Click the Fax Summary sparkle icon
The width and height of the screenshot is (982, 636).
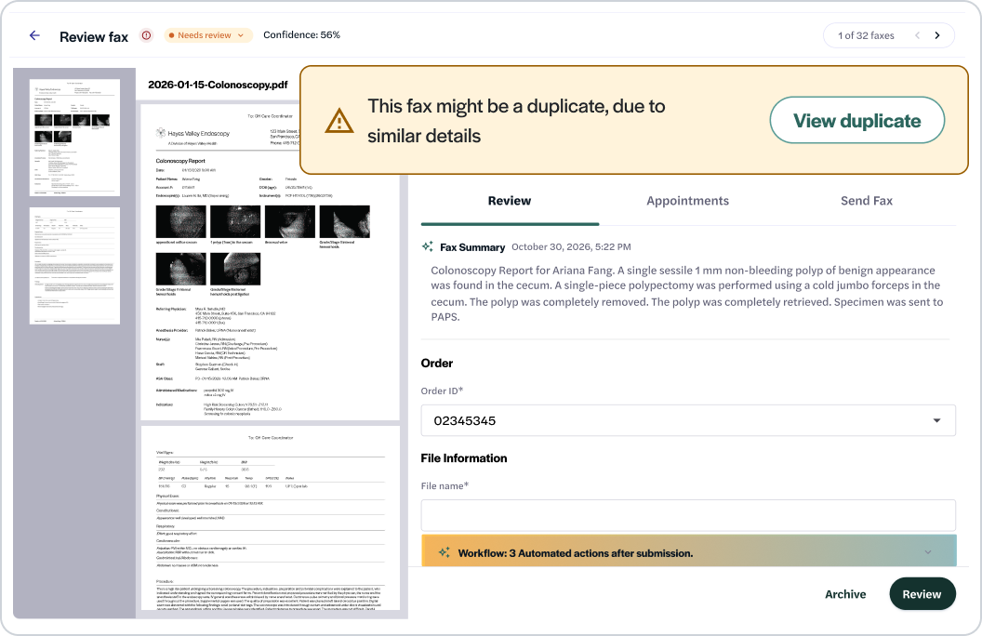pos(428,246)
